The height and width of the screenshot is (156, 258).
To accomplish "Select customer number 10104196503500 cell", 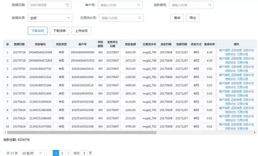I will point(83,77).
